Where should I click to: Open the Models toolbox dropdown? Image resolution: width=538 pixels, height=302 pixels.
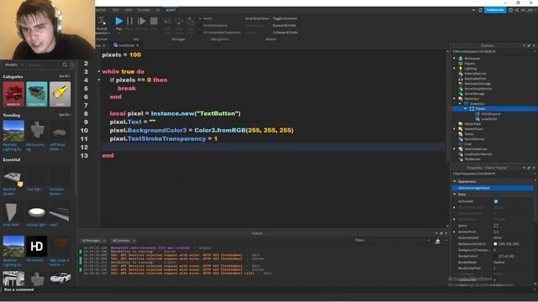[13, 65]
